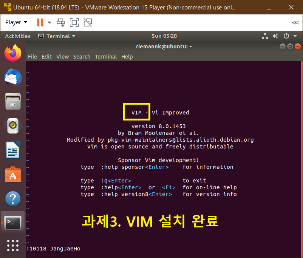This screenshot has width=303, height=258.
Task: Click 'Vim is open source and freely distributable'
Action: 160,147
